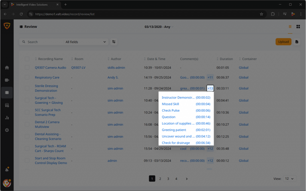Screen dimensions: 306x191
Task: Open the View 12 per page dropdown
Action: click(x=289, y=178)
